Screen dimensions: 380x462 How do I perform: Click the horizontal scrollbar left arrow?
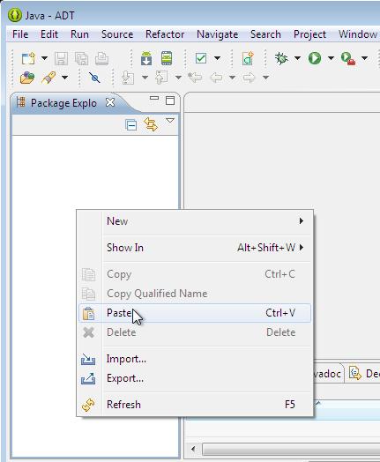tap(193, 450)
